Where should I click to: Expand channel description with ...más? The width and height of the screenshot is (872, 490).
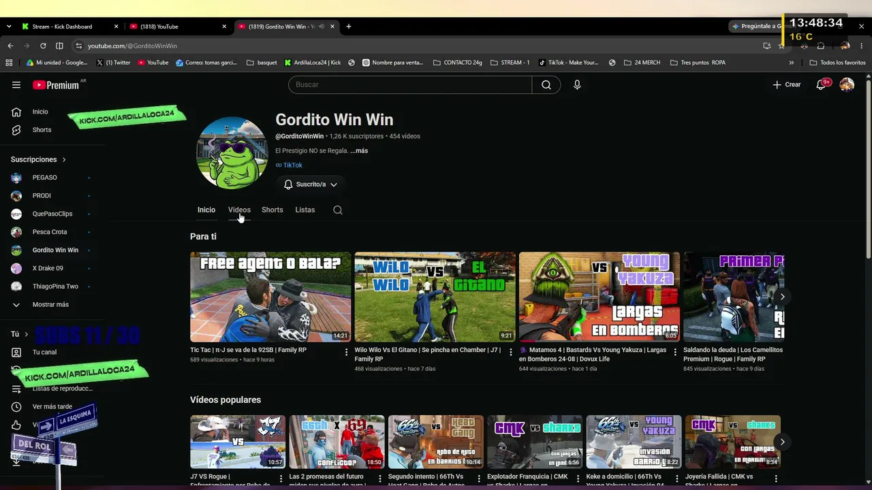pyautogui.click(x=359, y=150)
